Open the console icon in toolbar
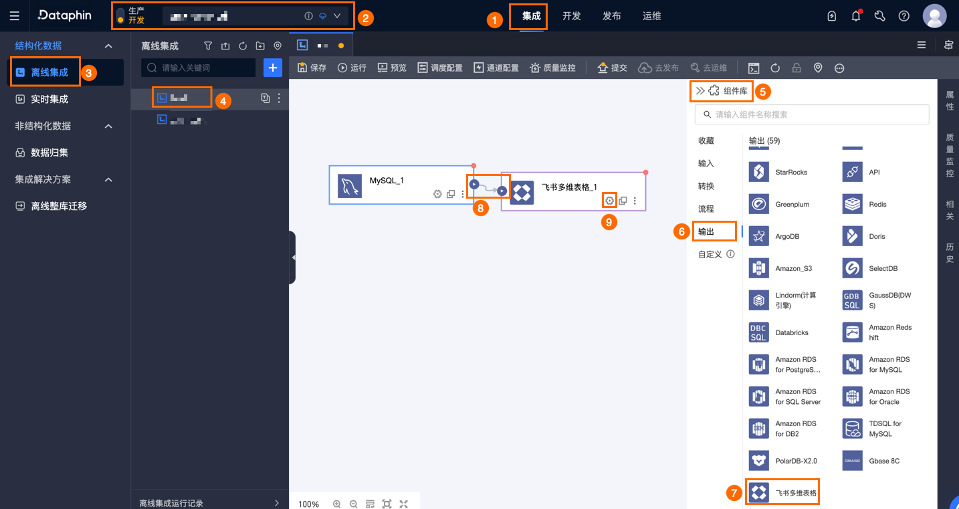959x509 pixels. 754,68
